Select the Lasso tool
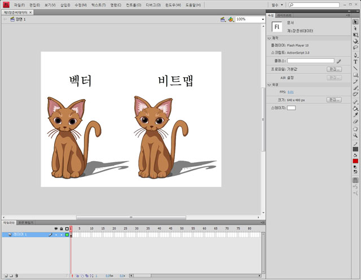Screen dimensions: 361x280 point(355,48)
